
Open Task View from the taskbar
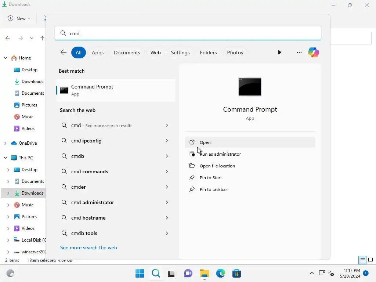(x=171, y=273)
